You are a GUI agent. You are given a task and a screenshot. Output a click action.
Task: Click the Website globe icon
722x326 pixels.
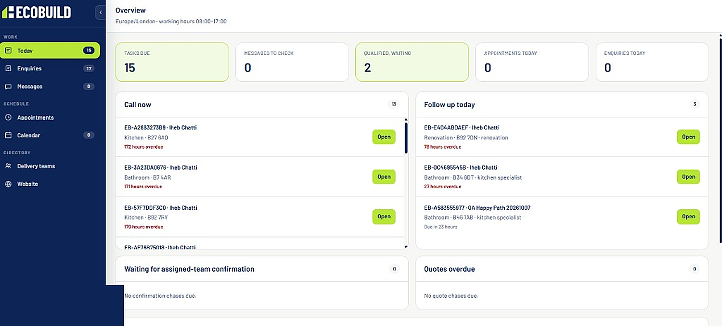coord(8,184)
